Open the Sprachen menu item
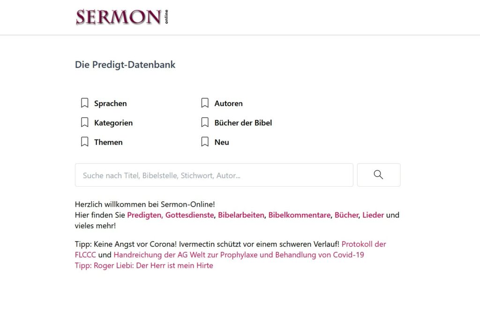This screenshot has height=325, width=480. (111, 104)
